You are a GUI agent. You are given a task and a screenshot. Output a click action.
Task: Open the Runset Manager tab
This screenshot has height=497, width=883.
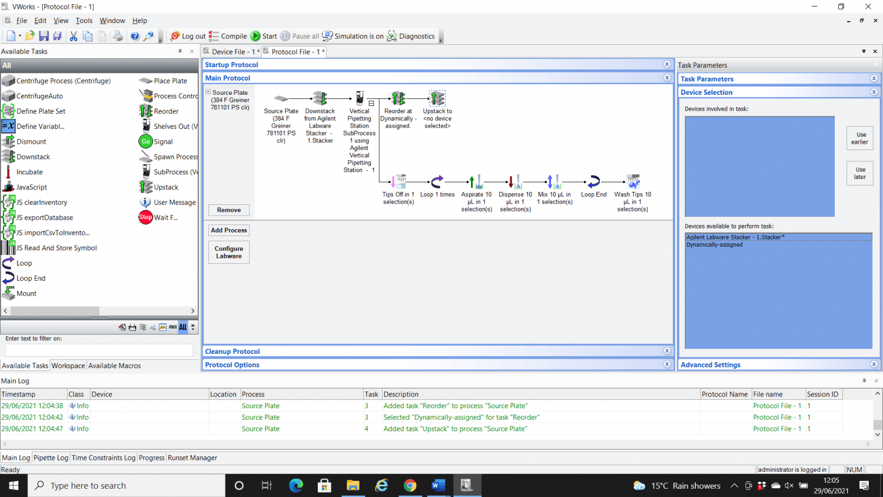coord(192,458)
